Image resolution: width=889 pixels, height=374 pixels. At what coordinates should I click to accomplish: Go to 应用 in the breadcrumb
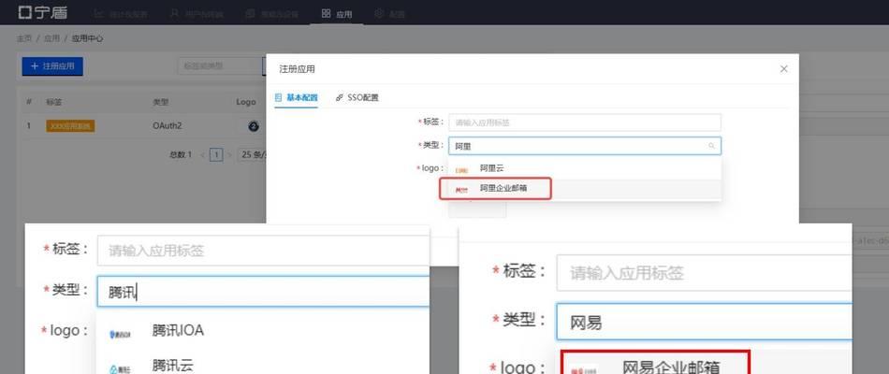click(x=51, y=38)
